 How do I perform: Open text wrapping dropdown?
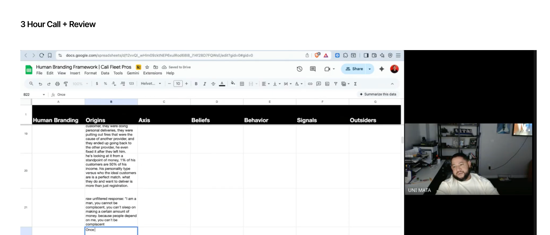point(288,84)
